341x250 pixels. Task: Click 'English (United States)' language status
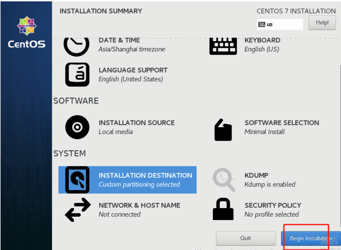click(x=131, y=79)
